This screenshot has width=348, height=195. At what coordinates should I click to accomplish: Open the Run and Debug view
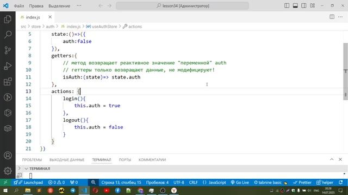click(8, 66)
